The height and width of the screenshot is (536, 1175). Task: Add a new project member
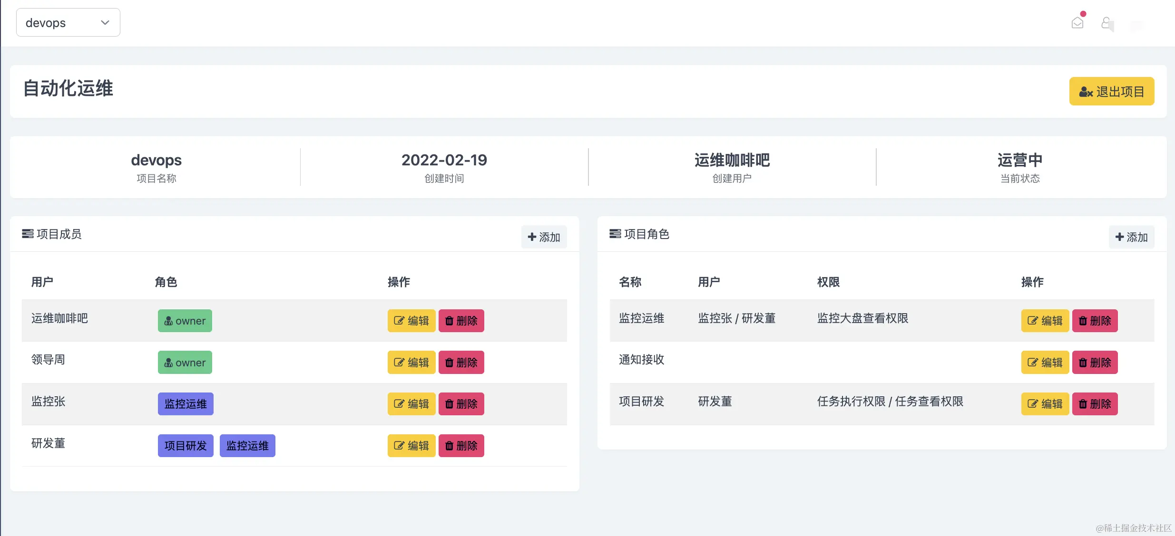(544, 237)
